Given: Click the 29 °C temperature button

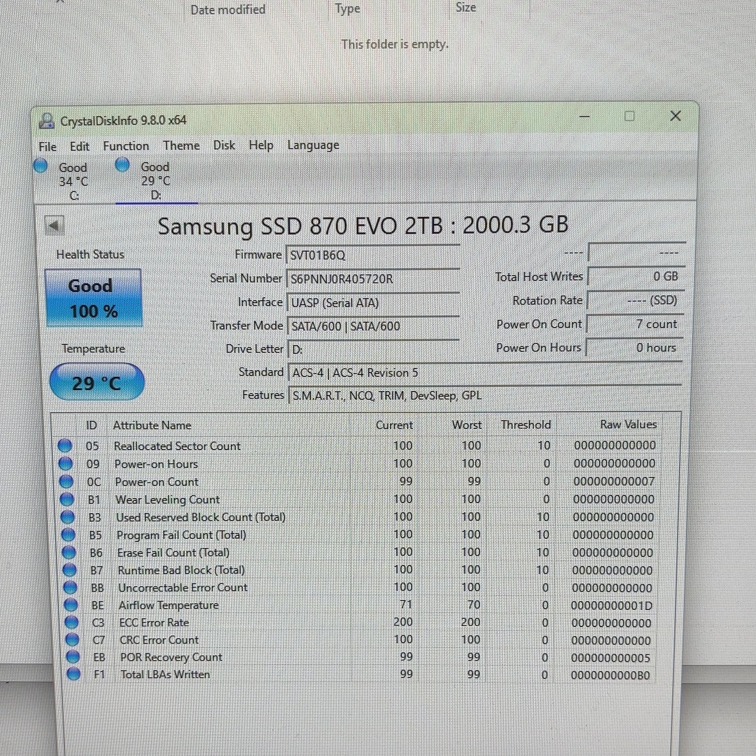Looking at the screenshot, I should (x=97, y=383).
